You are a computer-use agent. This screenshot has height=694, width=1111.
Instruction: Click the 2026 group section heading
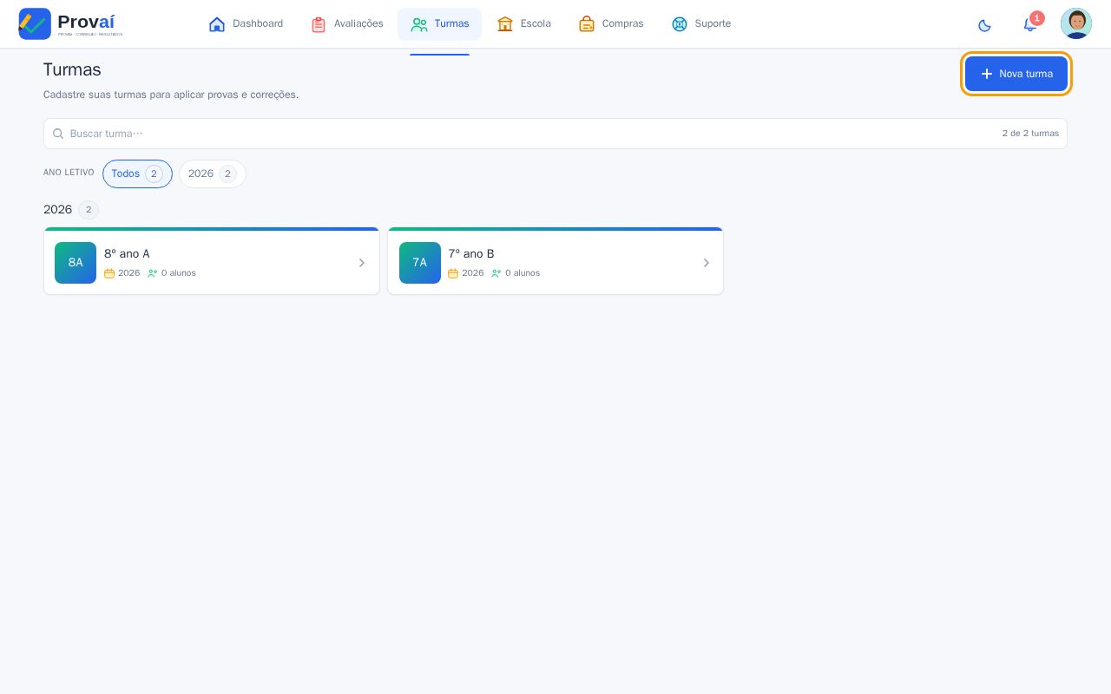point(57,209)
